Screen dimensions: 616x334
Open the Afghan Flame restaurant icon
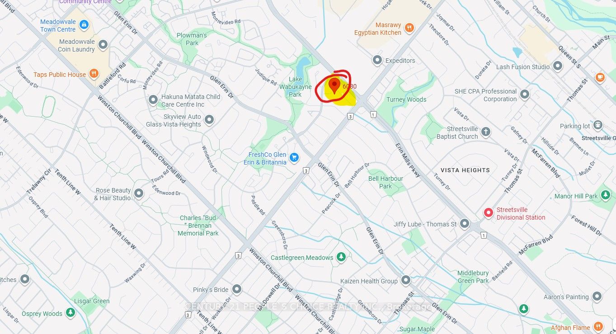pyautogui.click(x=598, y=327)
